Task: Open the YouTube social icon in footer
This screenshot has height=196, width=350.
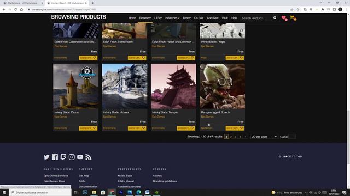Action: click(80, 157)
